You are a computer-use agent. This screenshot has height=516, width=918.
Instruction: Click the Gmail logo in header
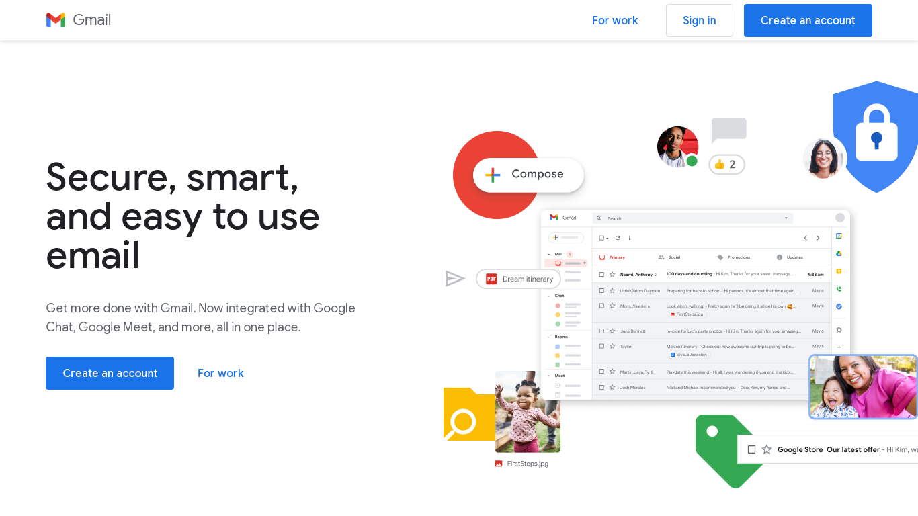tap(78, 20)
